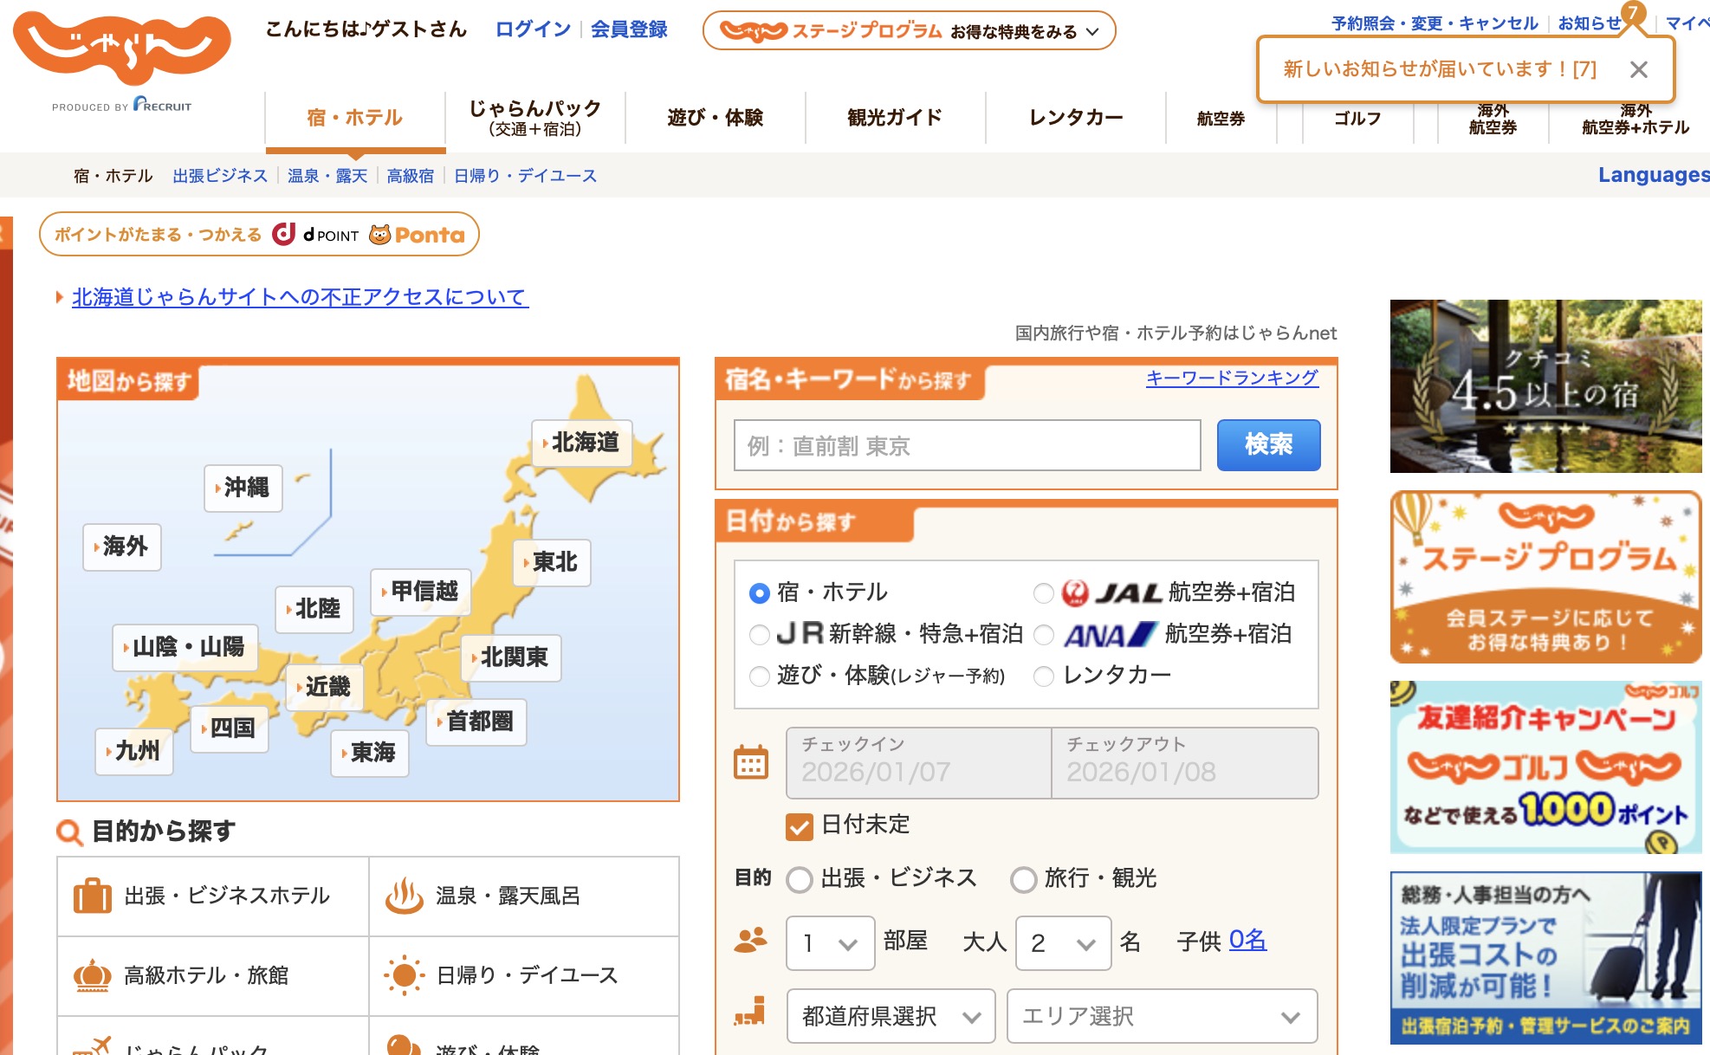
Task: Click the hot spring icon for 温泉・露天風呂
Action: coord(403,895)
